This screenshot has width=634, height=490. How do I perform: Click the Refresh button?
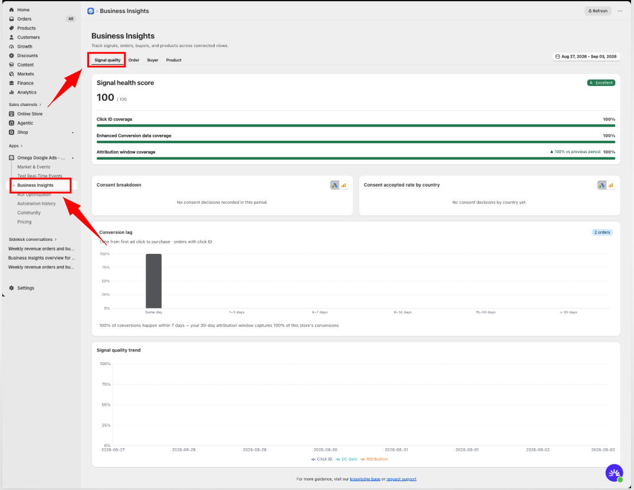click(597, 11)
